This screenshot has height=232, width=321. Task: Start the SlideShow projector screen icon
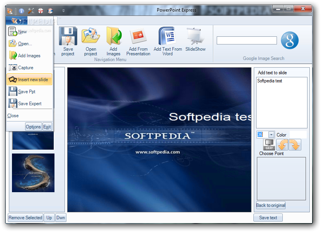point(195,36)
